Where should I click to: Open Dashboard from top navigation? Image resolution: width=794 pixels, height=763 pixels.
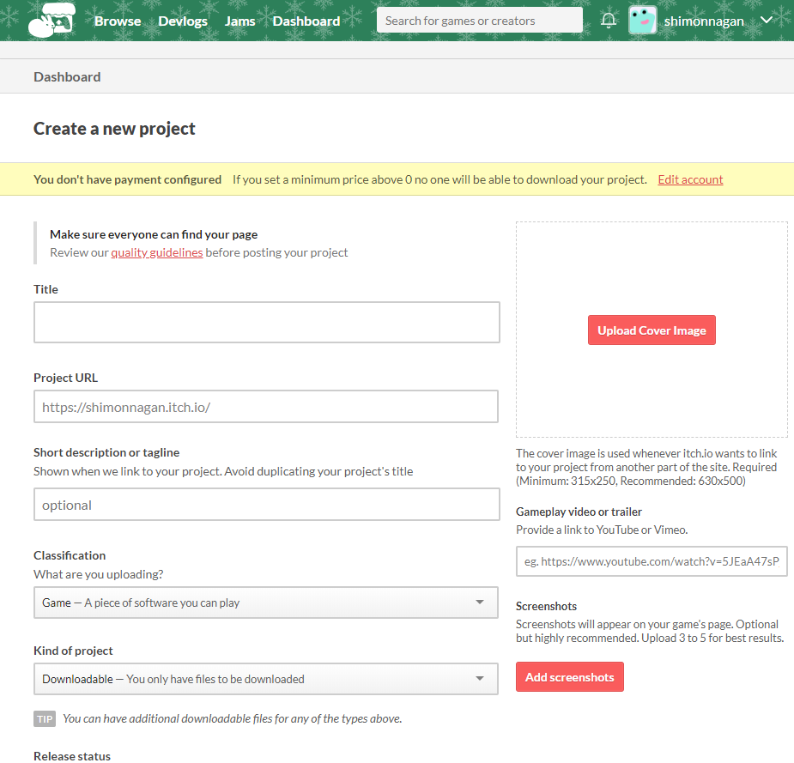coord(306,21)
